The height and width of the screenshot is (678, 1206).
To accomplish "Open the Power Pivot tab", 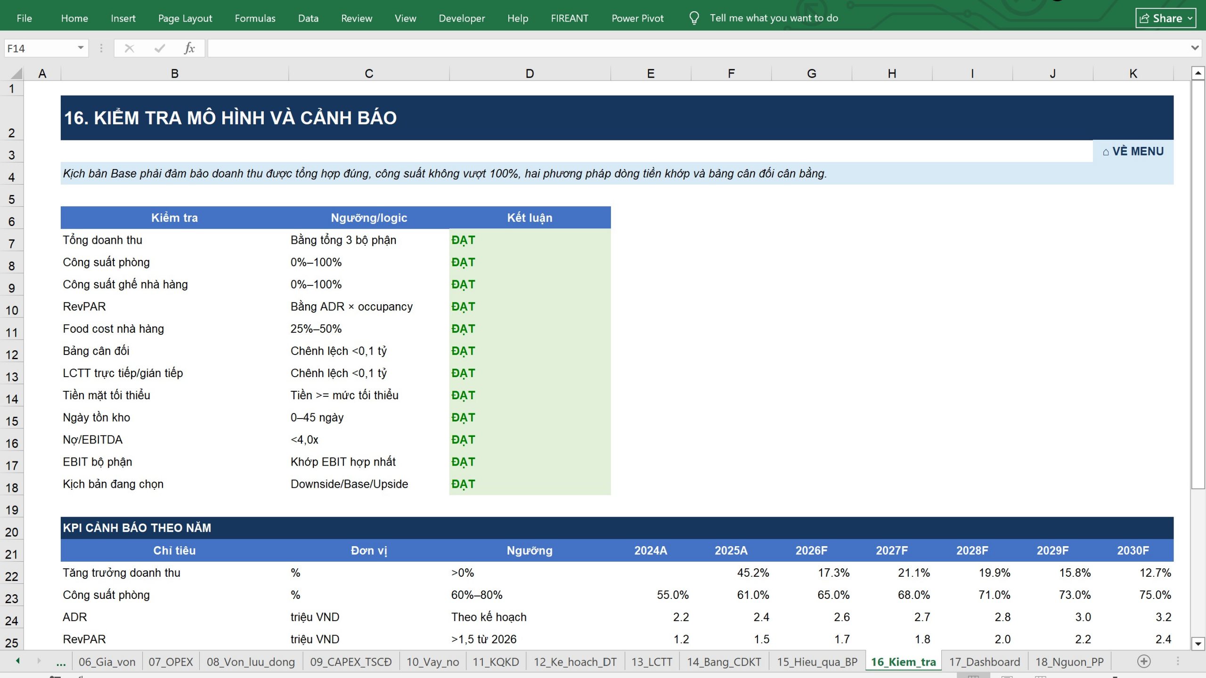I will [x=637, y=18].
